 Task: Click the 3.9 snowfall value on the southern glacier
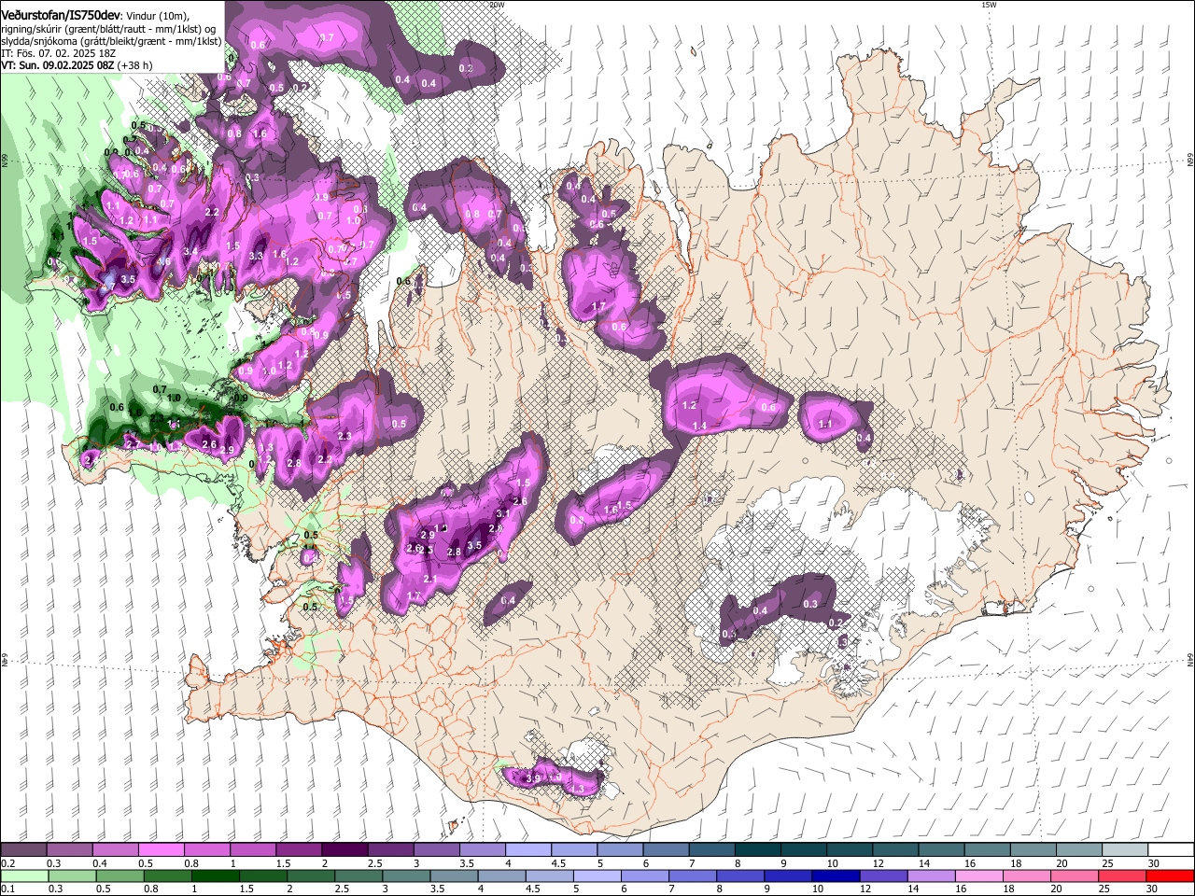[534, 778]
